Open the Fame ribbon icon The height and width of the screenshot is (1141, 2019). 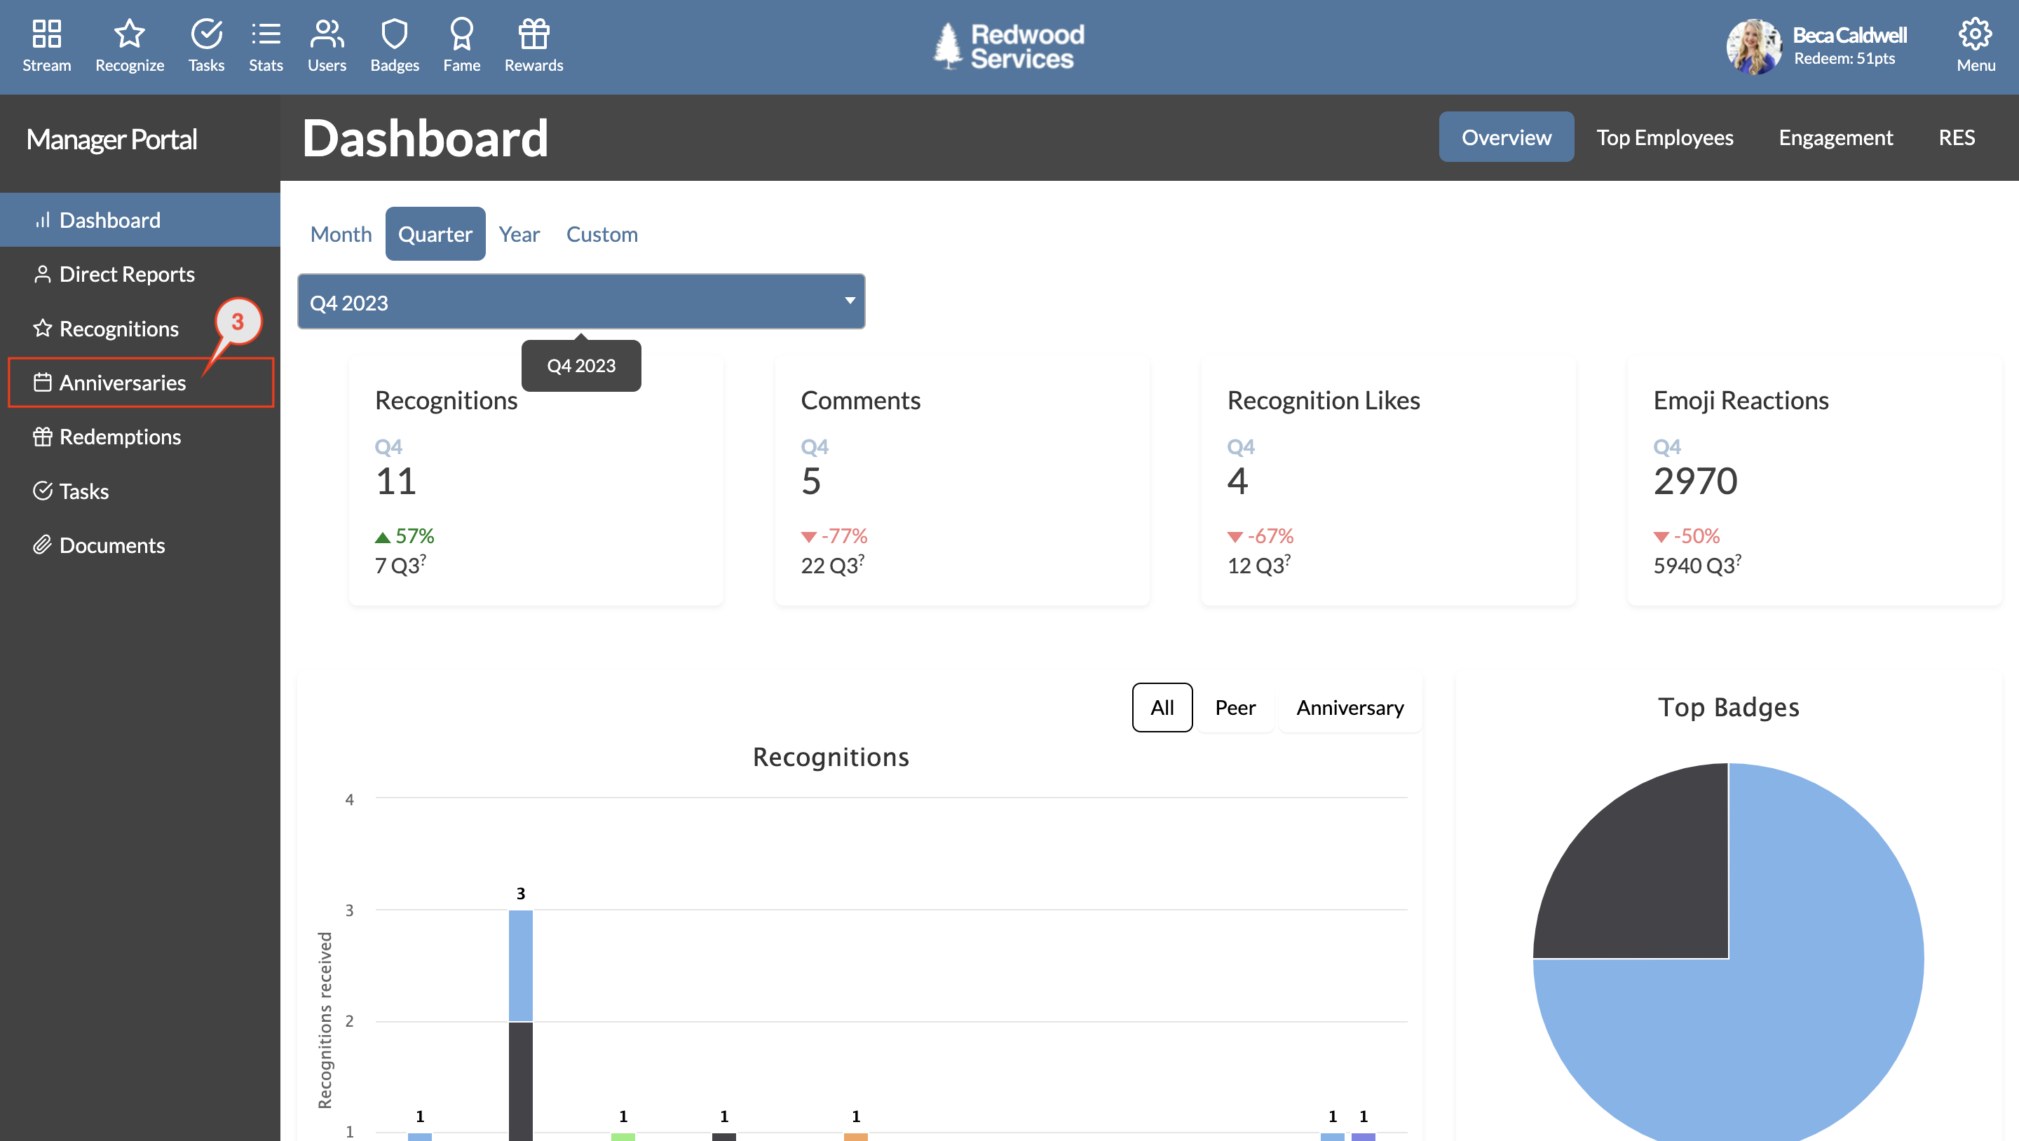(x=462, y=34)
